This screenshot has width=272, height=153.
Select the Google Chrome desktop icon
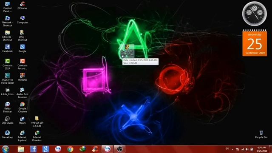pos(22,107)
